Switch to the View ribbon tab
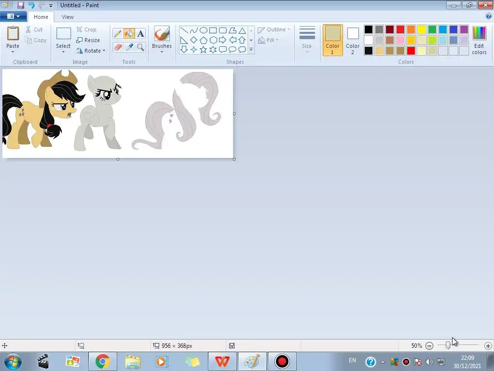Screen dimensions: 494x371 [x=68, y=17]
